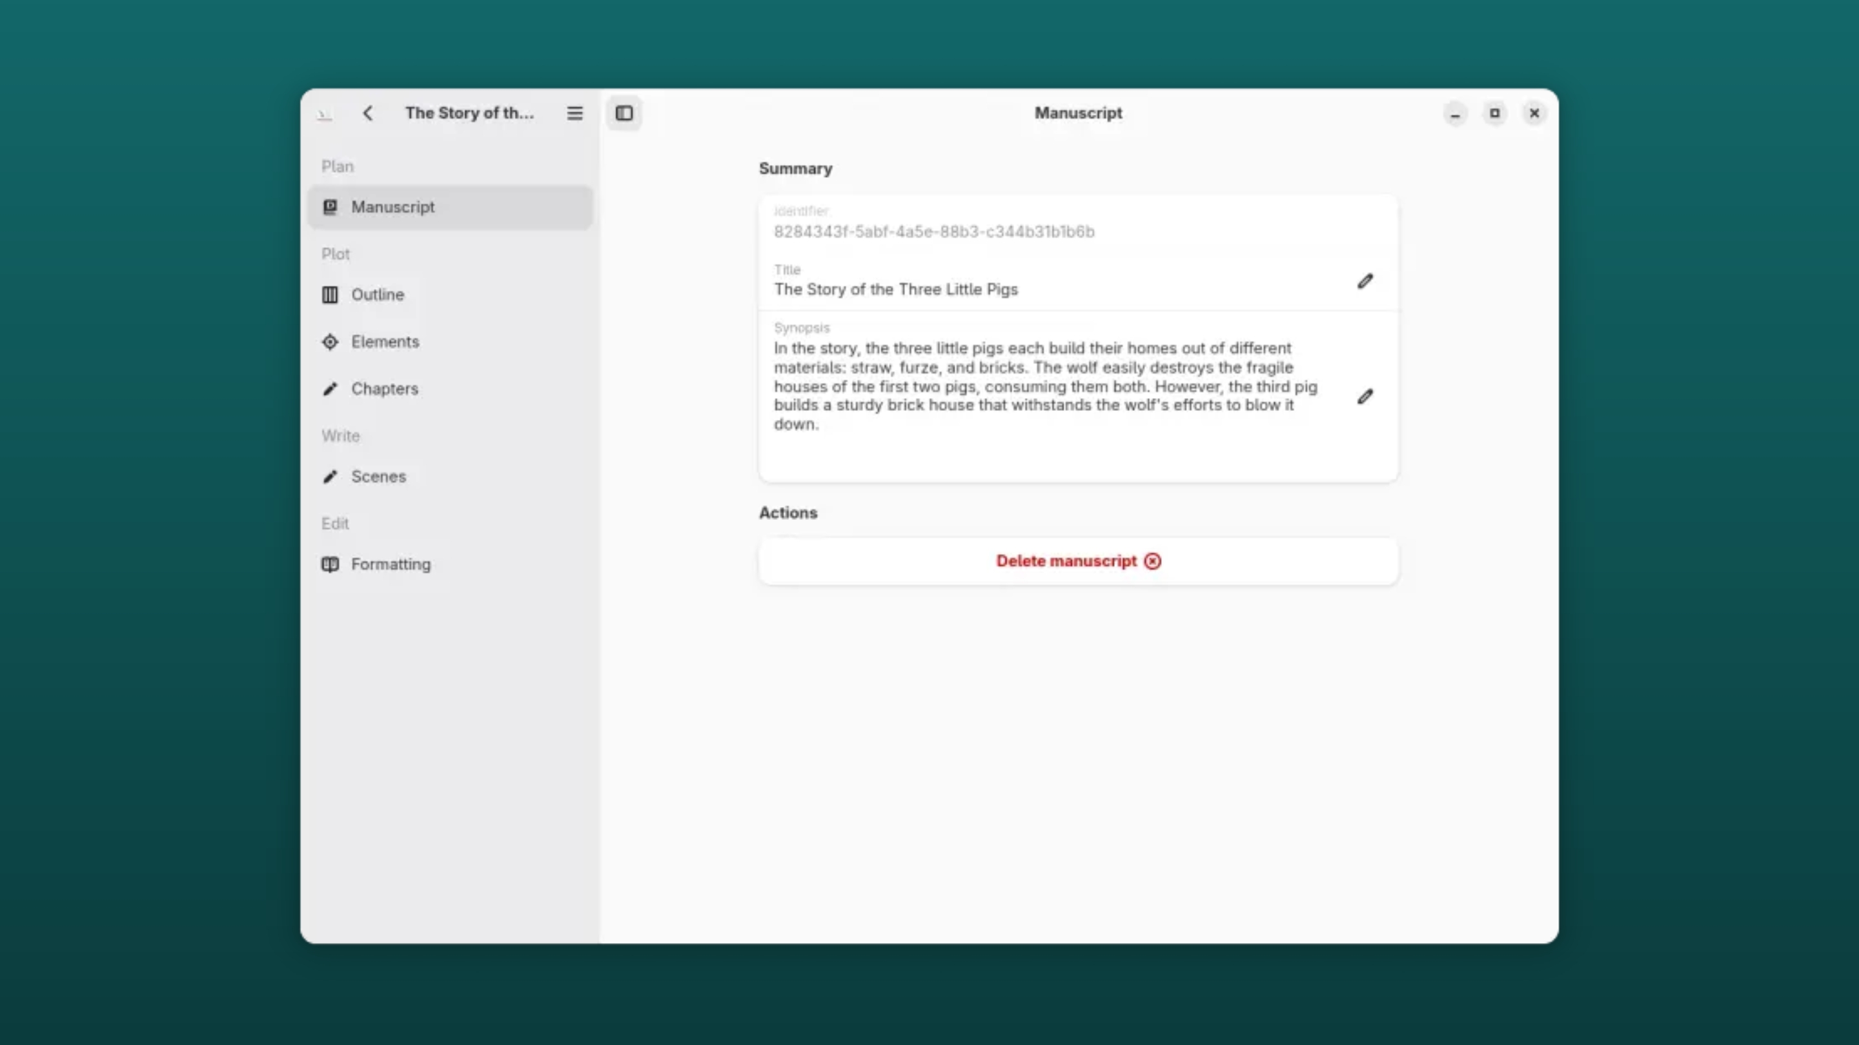1859x1045 pixels.
Task: Click the Formatting open-book icon
Action: (x=330, y=564)
